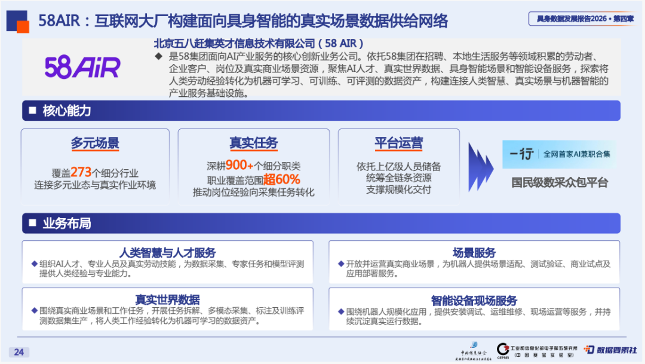Select the 具身数据发展报告2026 chapter badge

point(583,19)
